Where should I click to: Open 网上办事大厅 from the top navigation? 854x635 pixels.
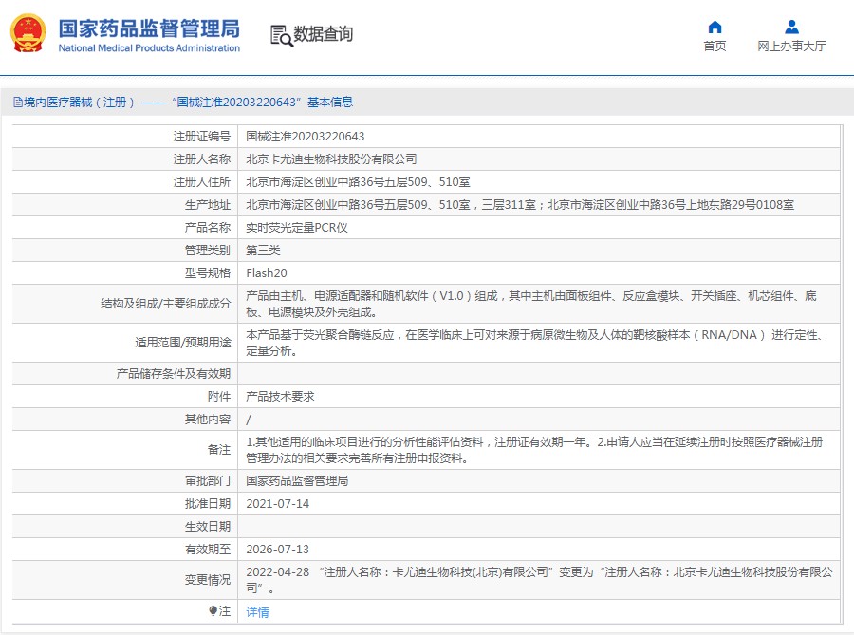coord(791,47)
